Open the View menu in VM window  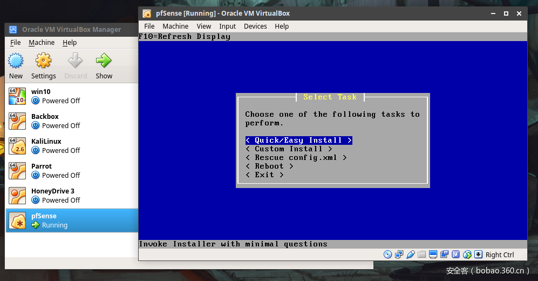pyautogui.click(x=203, y=26)
